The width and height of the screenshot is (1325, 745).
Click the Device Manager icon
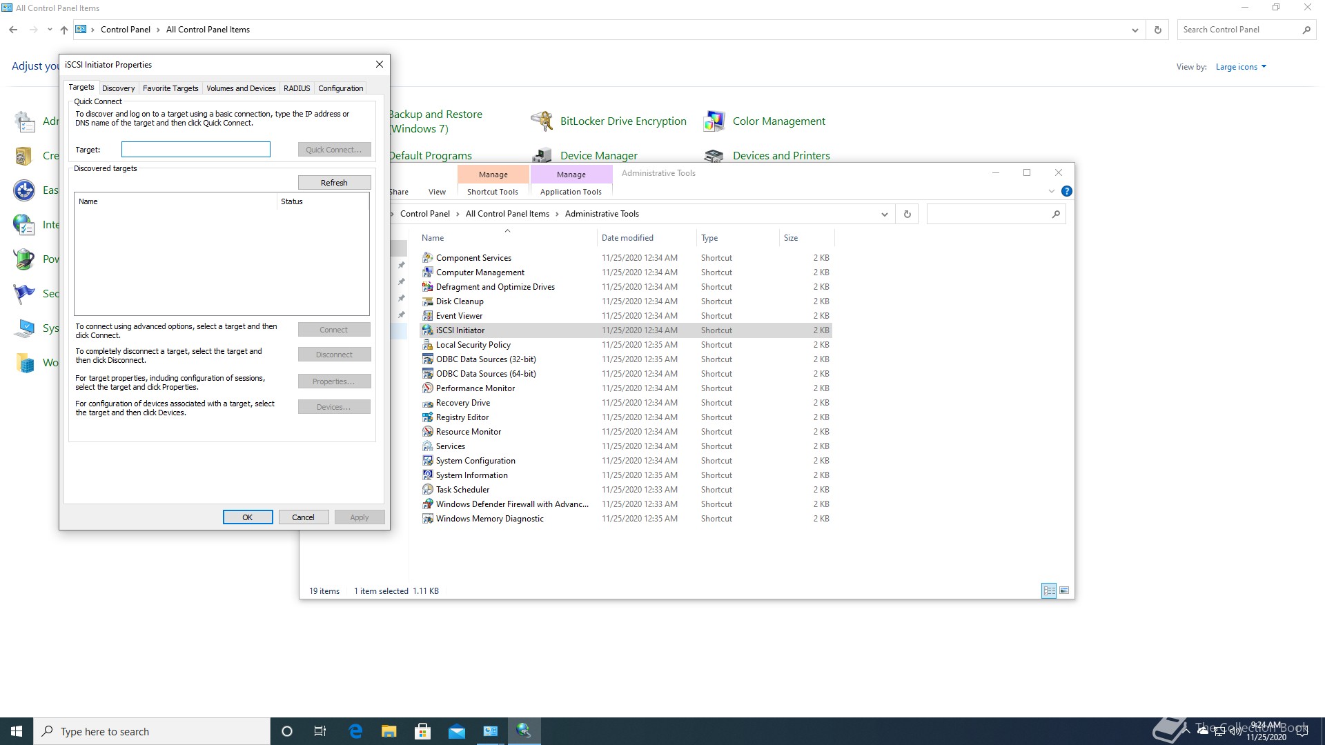pos(542,155)
